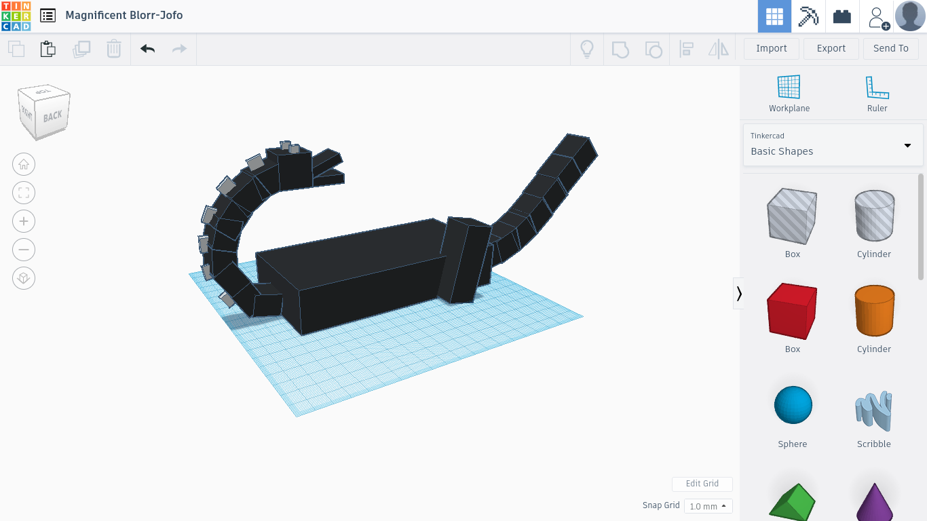
Task: Fit all in view icon
Action: coord(24,193)
